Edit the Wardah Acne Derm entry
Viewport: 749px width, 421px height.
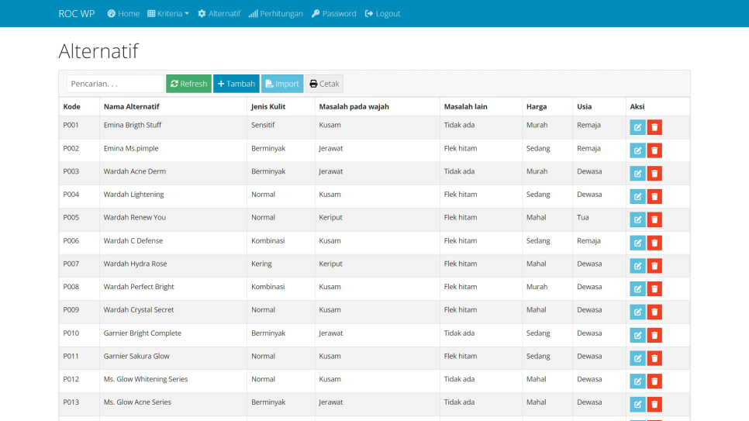(637, 174)
